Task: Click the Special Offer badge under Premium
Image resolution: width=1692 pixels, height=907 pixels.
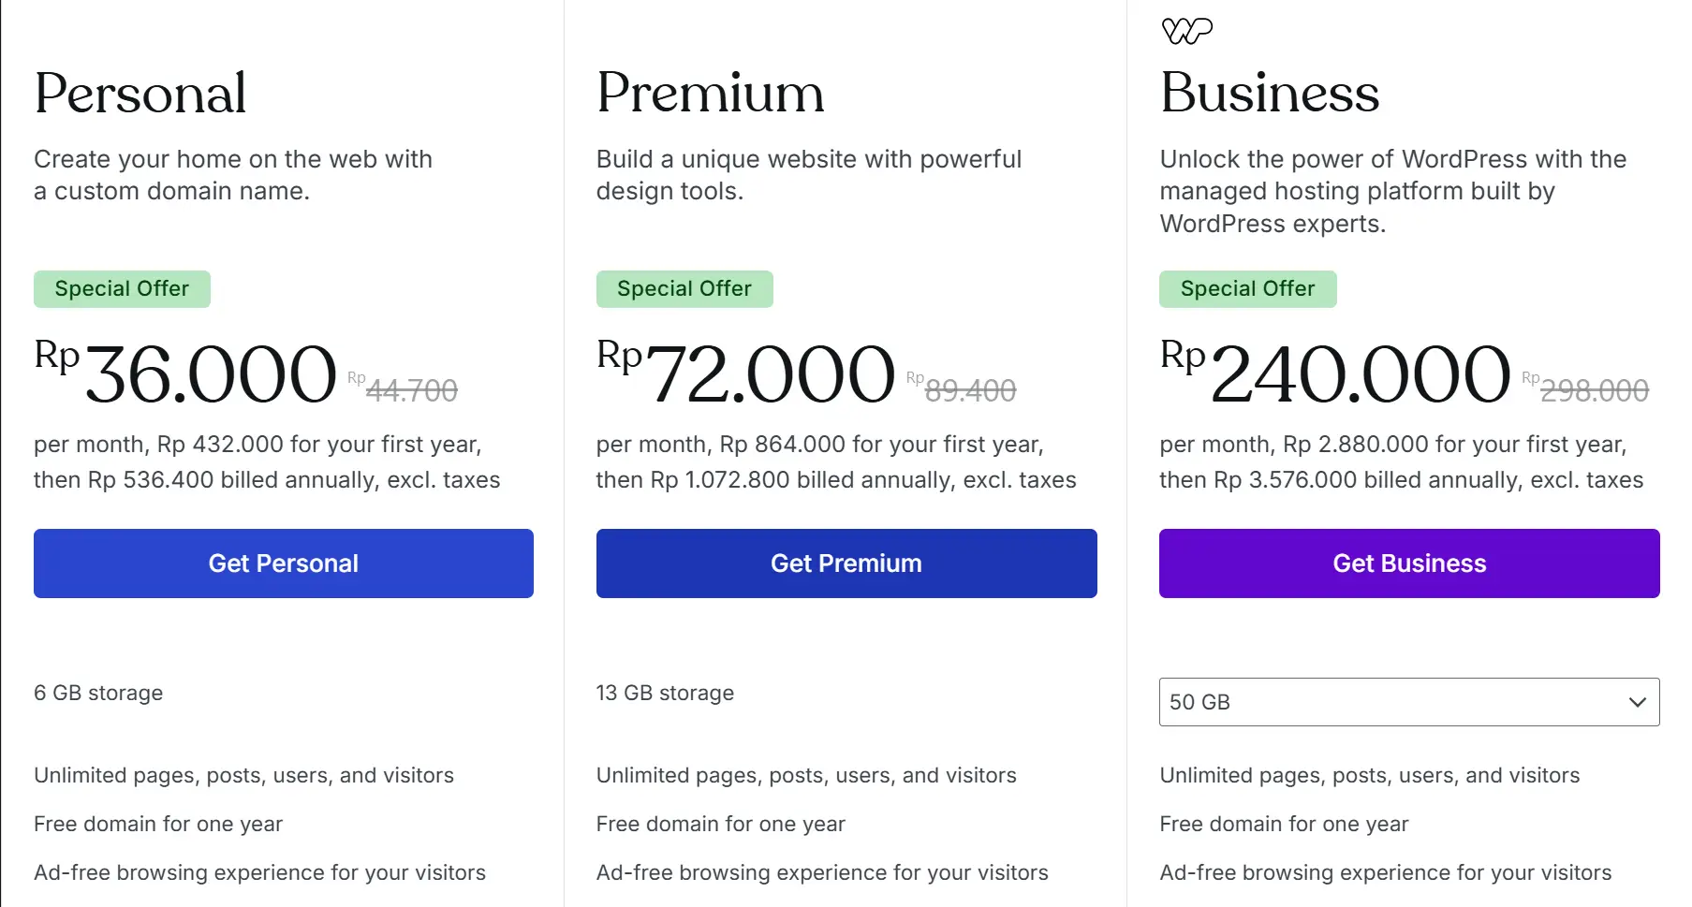Action: click(684, 289)
